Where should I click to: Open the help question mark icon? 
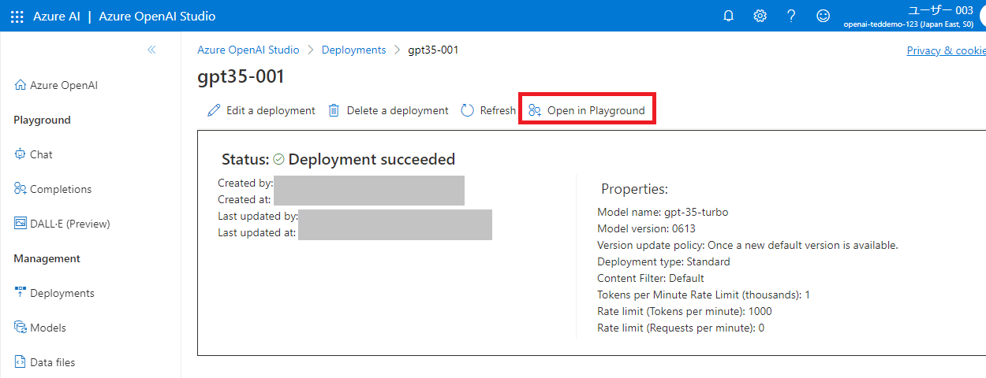(791, 16)
